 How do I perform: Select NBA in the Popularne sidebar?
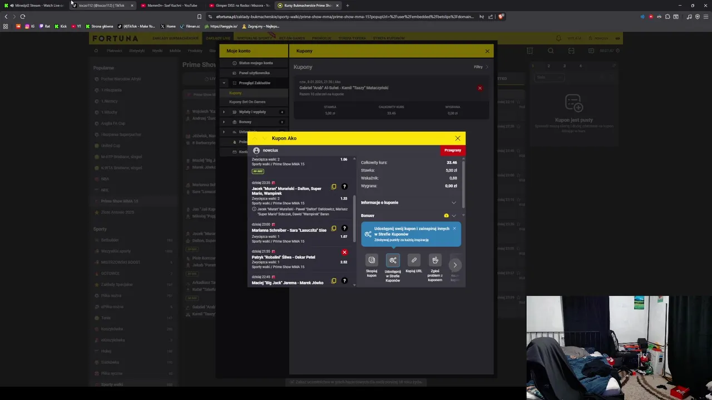click(x=105, y=179)
